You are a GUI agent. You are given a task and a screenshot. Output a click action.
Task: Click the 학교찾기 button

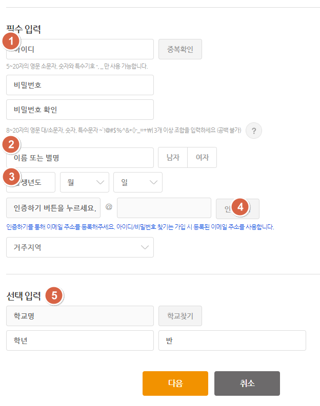180,316
